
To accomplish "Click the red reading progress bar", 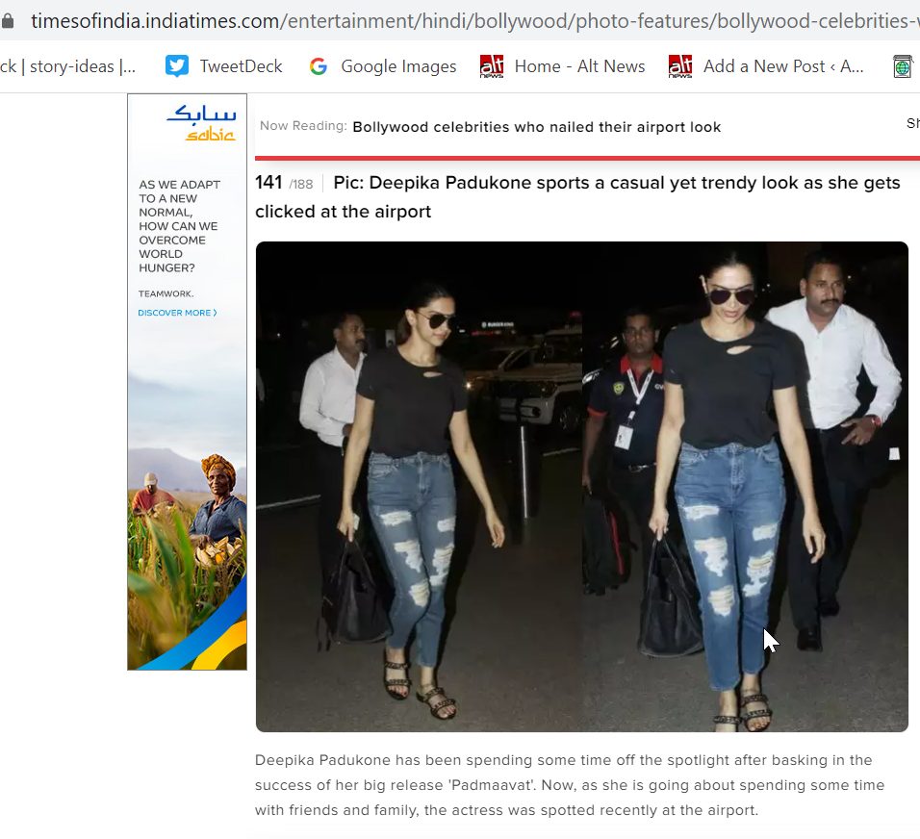I will (587, 158).
